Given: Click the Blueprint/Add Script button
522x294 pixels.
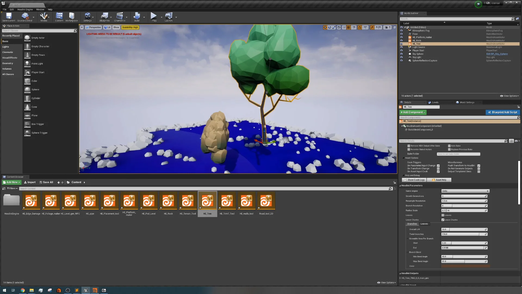Looking at the screenshot, I should tap(502, 112).
